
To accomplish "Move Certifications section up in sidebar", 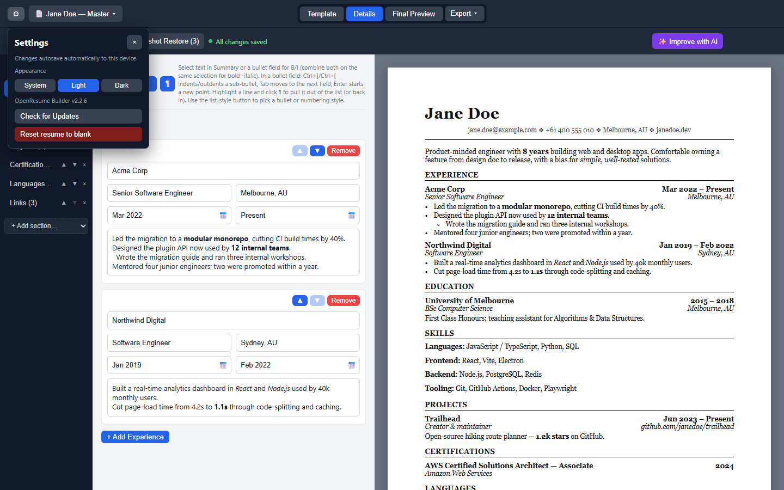I will point(64,164).
